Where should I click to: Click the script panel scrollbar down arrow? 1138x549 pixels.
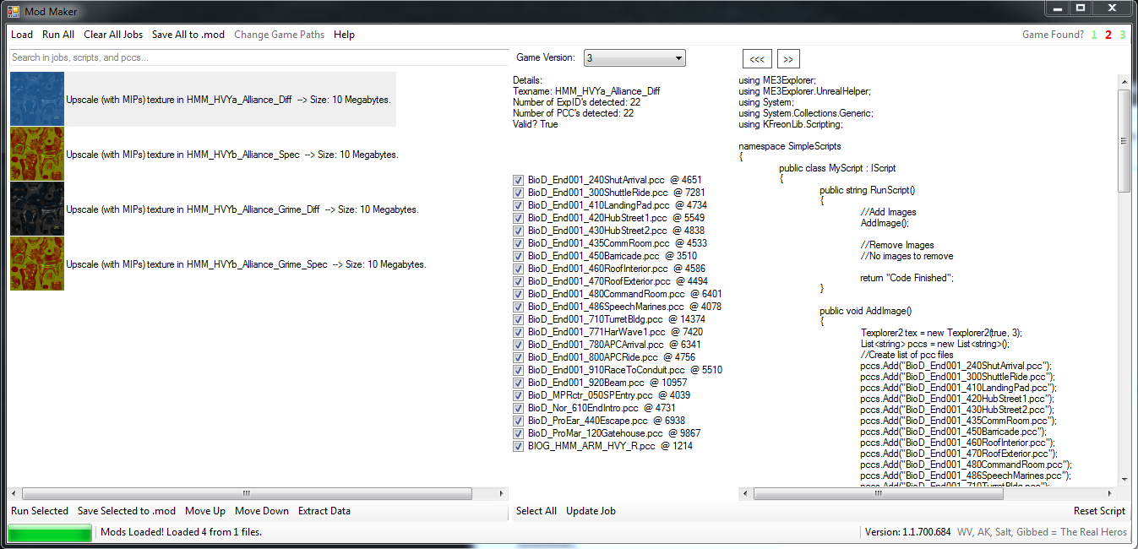point(1124,479)
